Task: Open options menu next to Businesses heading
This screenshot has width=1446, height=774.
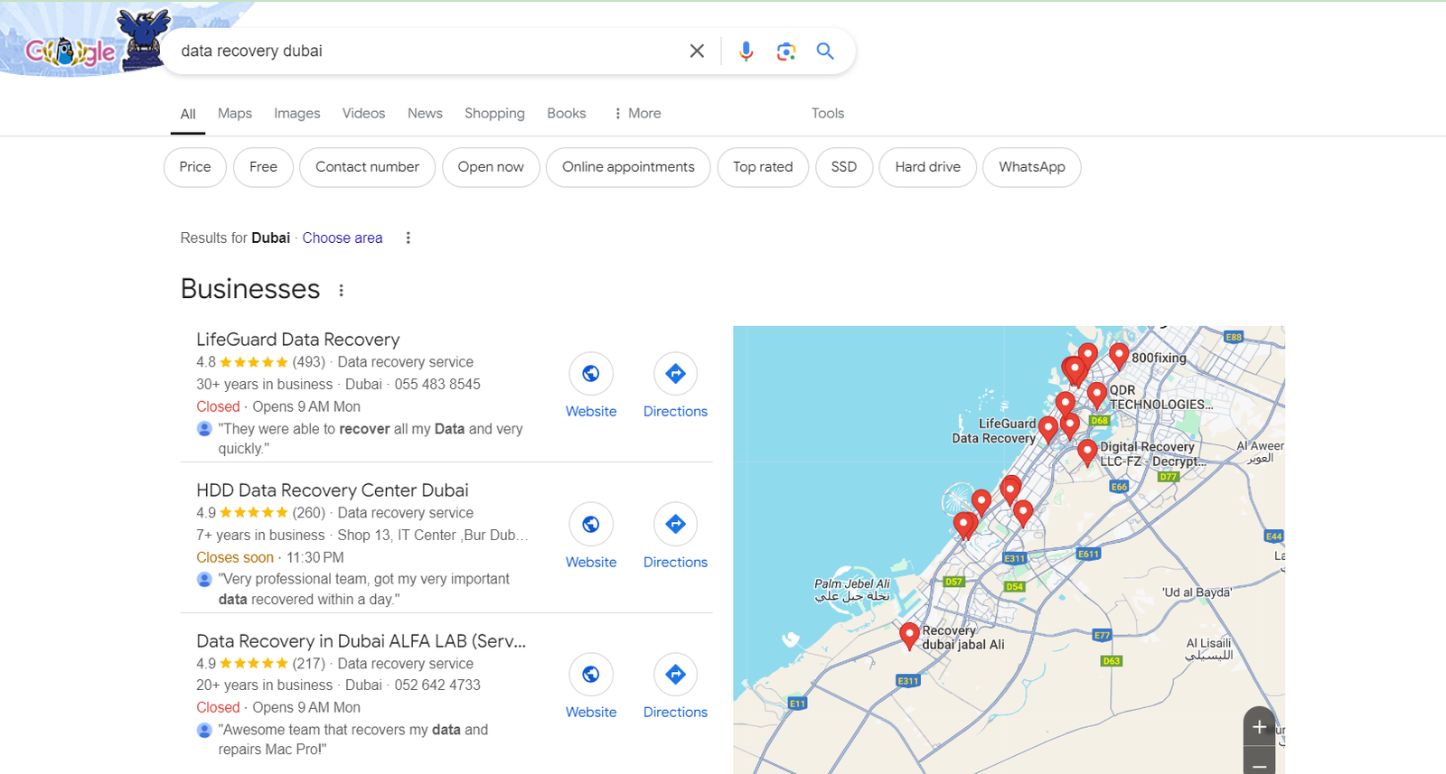Action: tap(341, 291)
